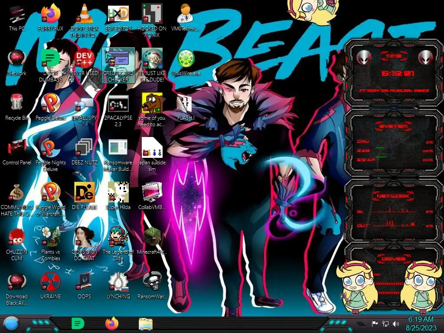
Task: Open the japan sim desktop shortcut
Action: (x=152, y=155)
